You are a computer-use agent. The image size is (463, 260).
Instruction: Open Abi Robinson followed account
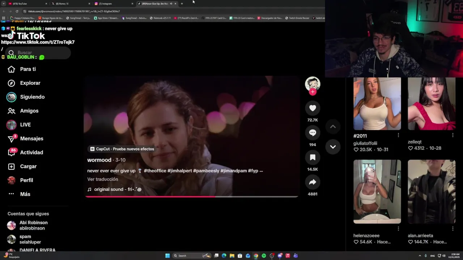pos(28,225)
